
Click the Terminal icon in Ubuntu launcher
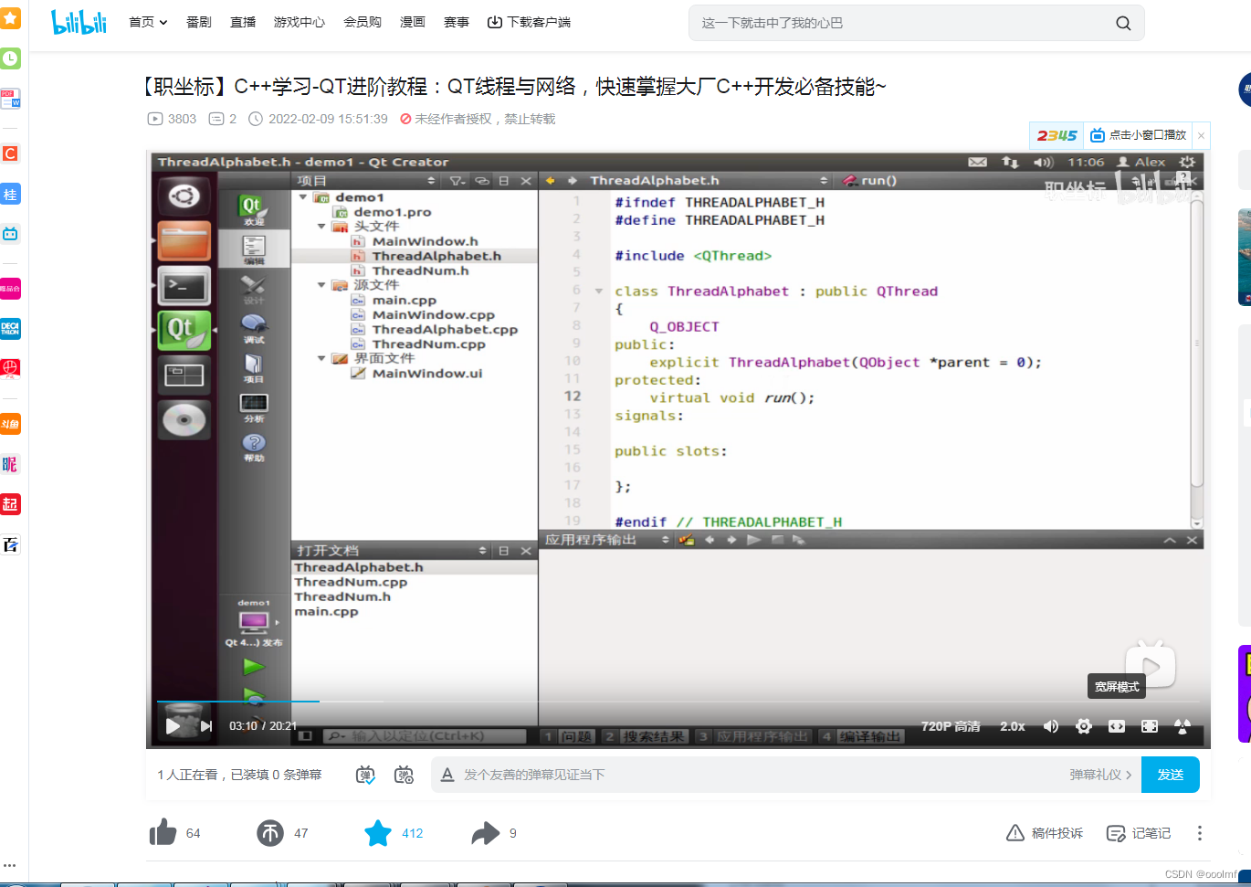[x=184, y=286]
